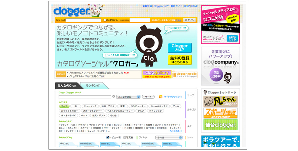
Task: Click the 新規登録 link in top navigation
Action: point(147,6)
